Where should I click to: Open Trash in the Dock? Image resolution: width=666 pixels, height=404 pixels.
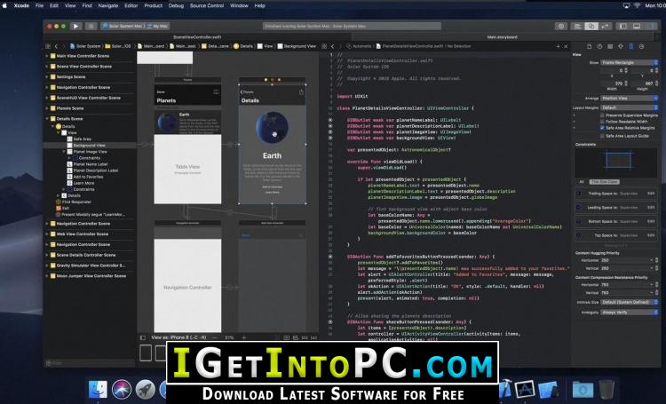[607, 389]
